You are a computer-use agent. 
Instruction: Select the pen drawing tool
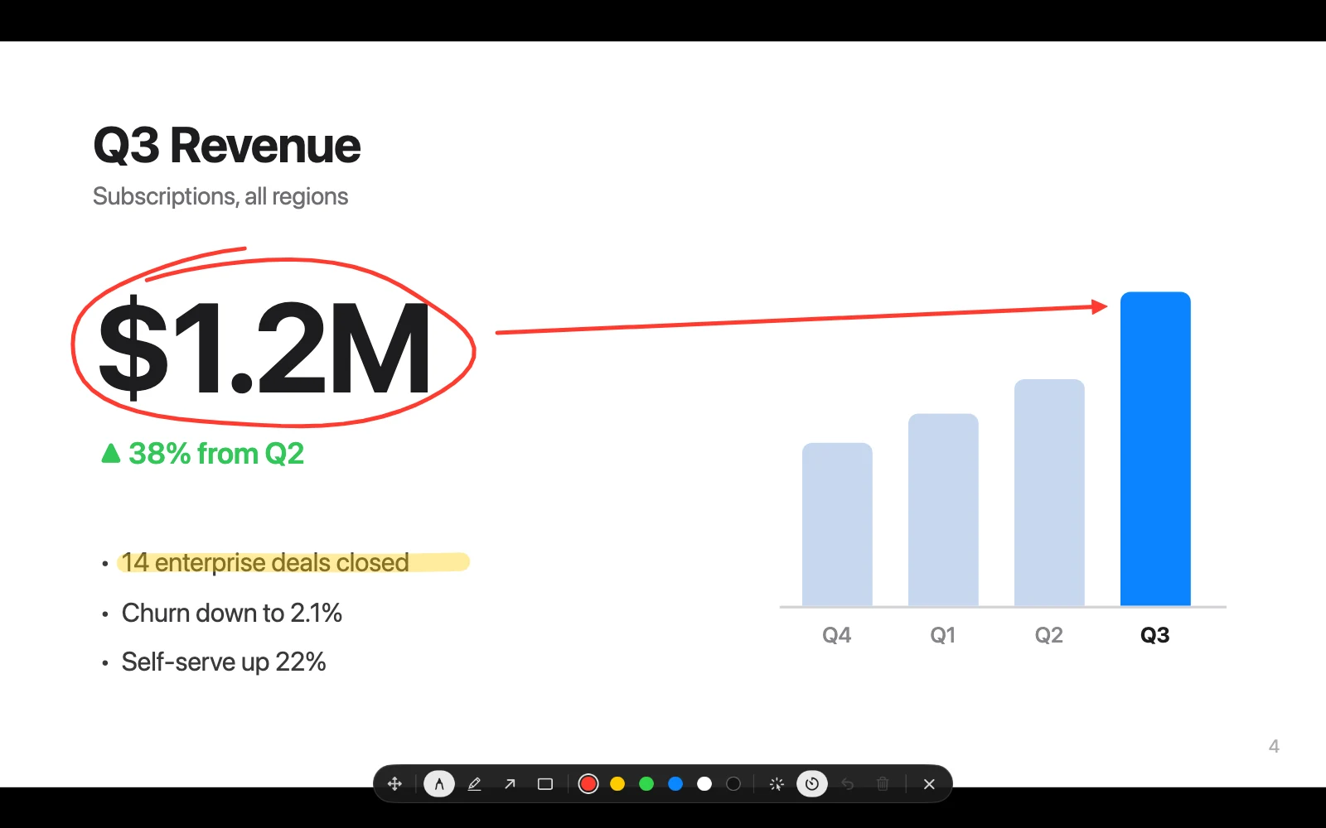coord(439,784)
